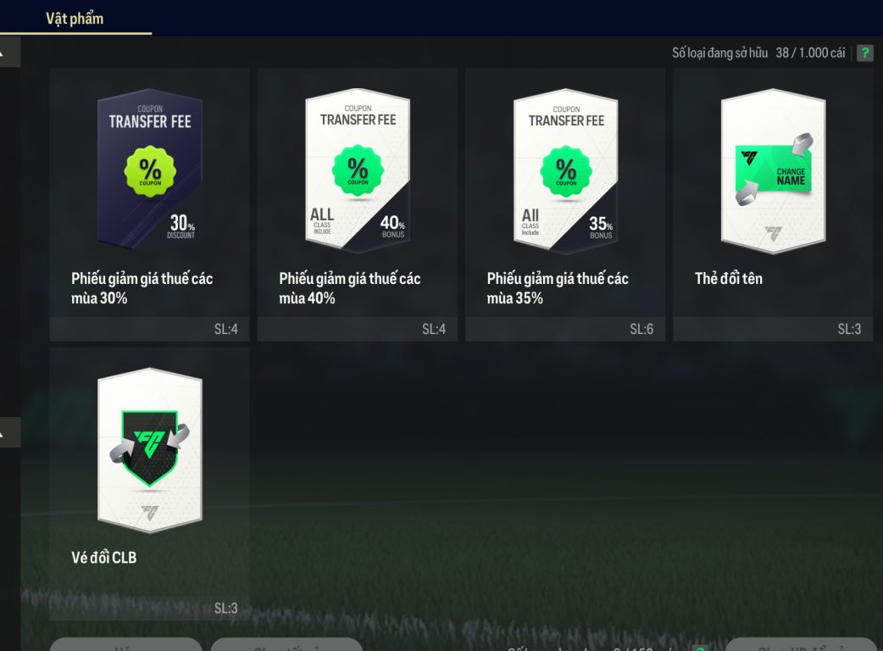The image size is (883, 651).
Task: Click the FC logo below club shield
Action: point(150,513)
